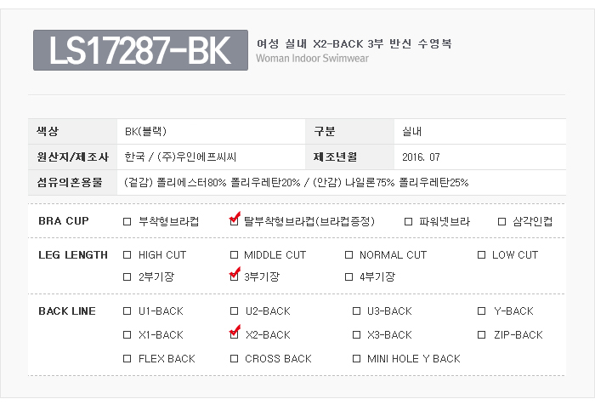Uncheck the X2-BACK checkbox
The width and height of the screenshot is (595, 416).
235,334
